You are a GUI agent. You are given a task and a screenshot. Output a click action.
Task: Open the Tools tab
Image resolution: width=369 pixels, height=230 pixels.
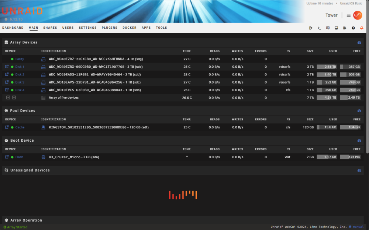click(162, 28)
